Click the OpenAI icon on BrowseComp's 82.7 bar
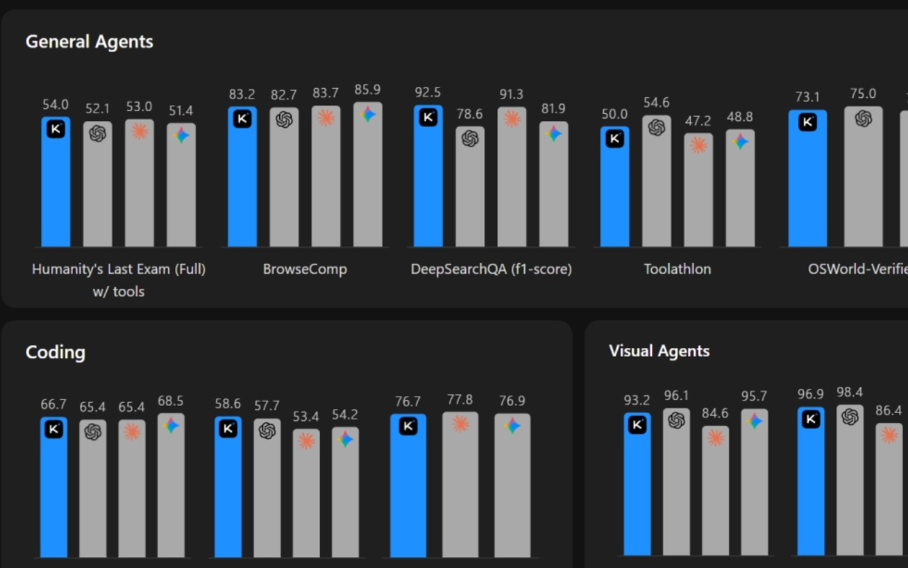 click(x=284, y=120)
